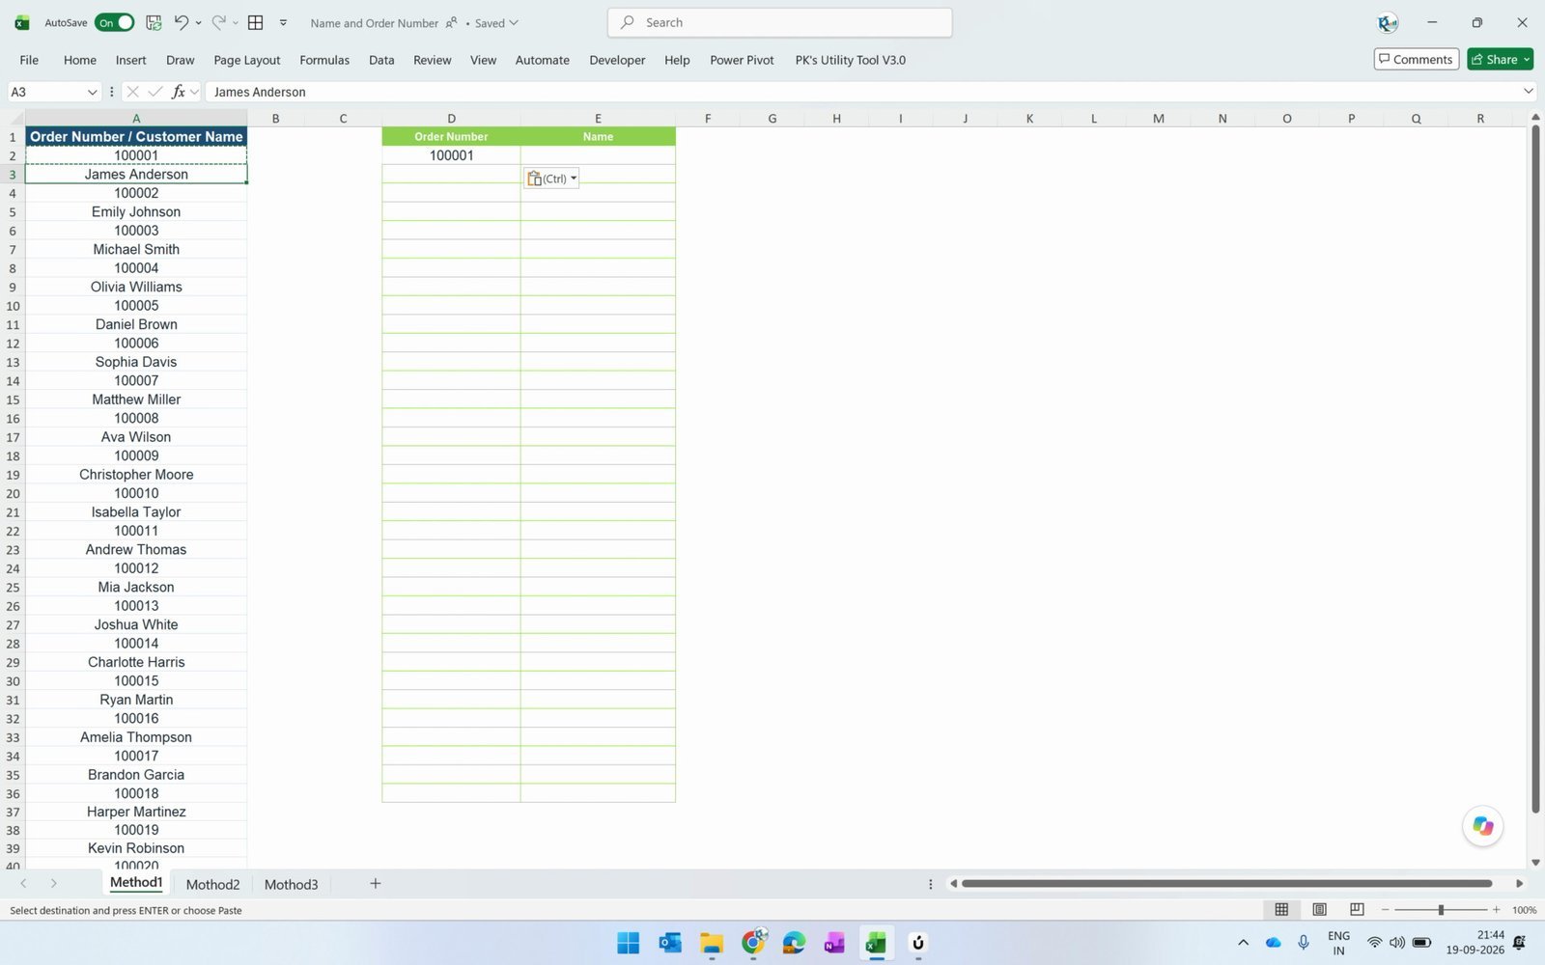Switch to Page Layout view icon
Image resolution: width=1545 pixels, height=965 pixels.
[1319, 909]
